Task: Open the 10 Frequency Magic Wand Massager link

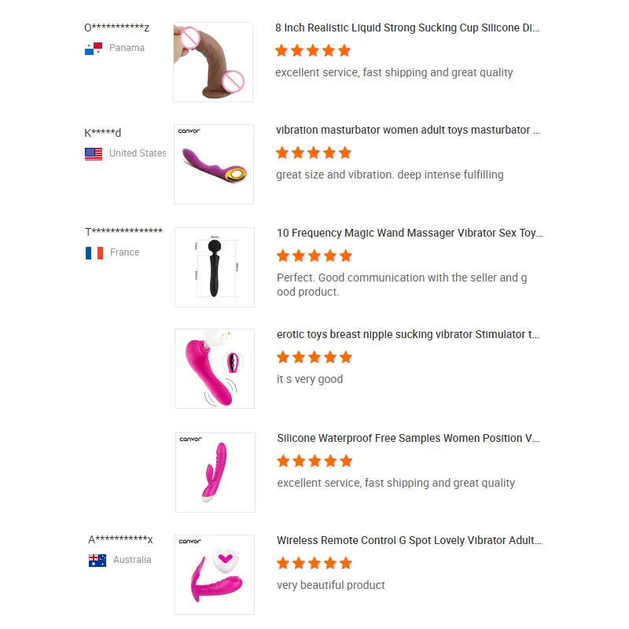Action: (410, 233)
